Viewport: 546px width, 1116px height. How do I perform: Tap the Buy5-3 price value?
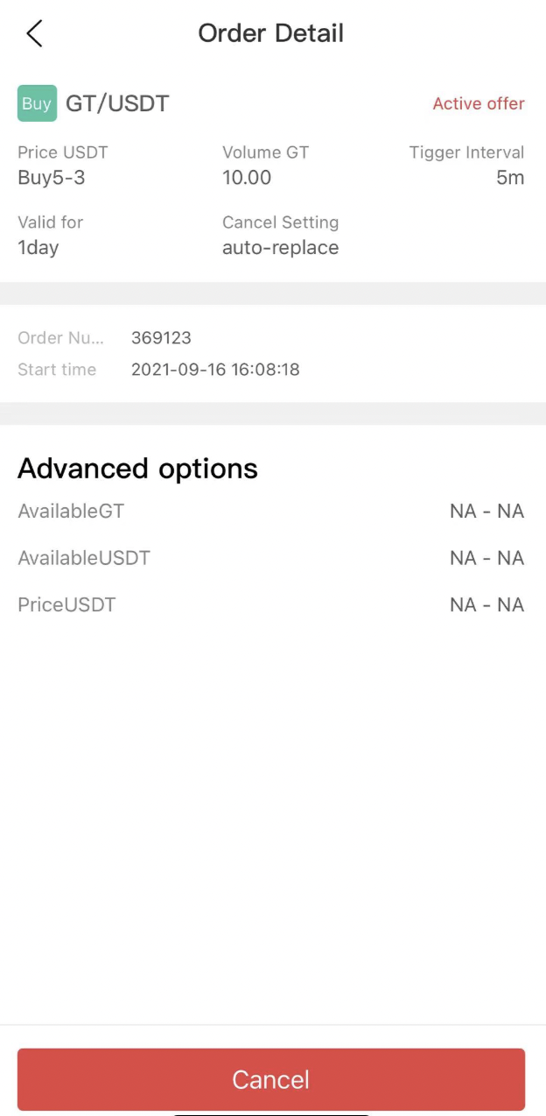click(51, 178)
